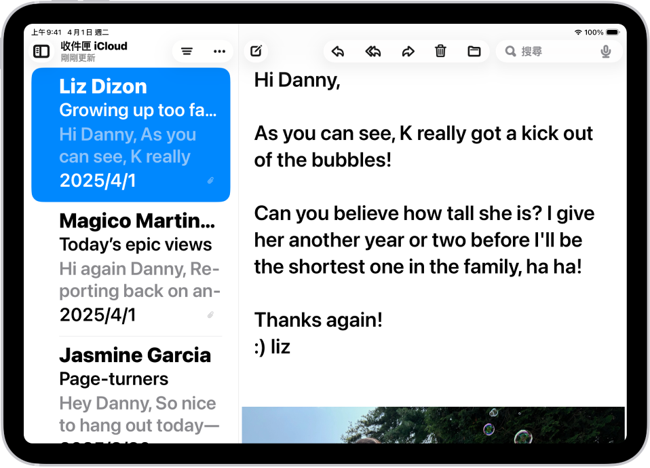Image resolution: width=650 pixels, height=468 pixels.
Task: Open the More options ellipsis icon
Action: [219, 50]
